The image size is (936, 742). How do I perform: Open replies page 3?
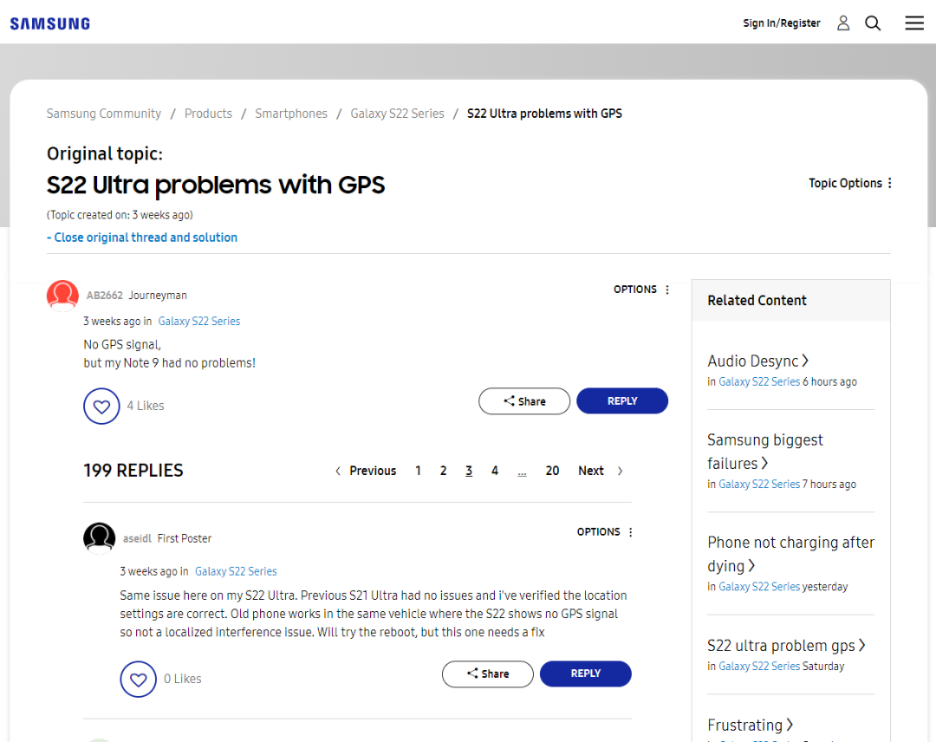469,471
